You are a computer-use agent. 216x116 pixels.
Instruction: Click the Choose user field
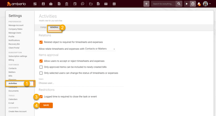coord(81,83)
